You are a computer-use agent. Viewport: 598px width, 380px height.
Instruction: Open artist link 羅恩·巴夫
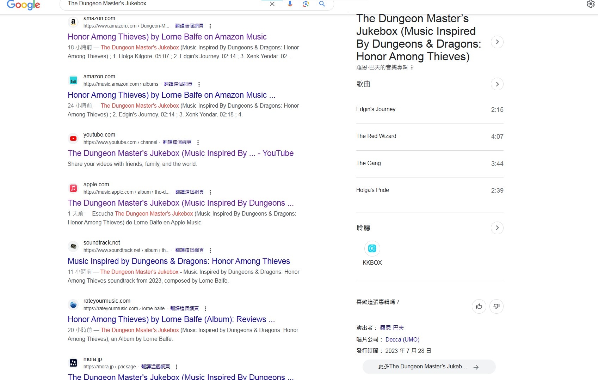pos(392,328)
